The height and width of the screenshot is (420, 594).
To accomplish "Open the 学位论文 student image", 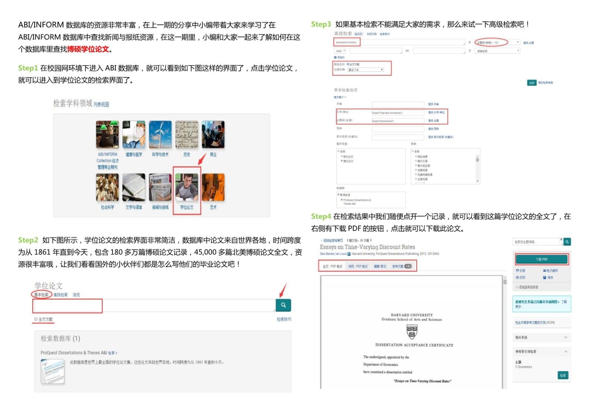I will coord(187,187).
